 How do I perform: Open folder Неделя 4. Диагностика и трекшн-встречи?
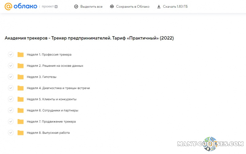[58, 88]
